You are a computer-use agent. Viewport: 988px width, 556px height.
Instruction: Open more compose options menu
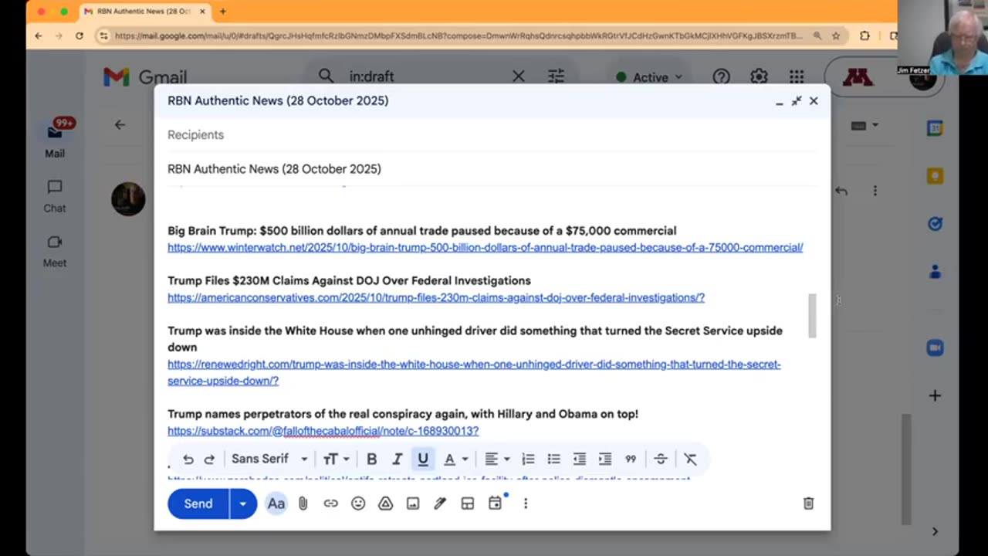[526, 503]
